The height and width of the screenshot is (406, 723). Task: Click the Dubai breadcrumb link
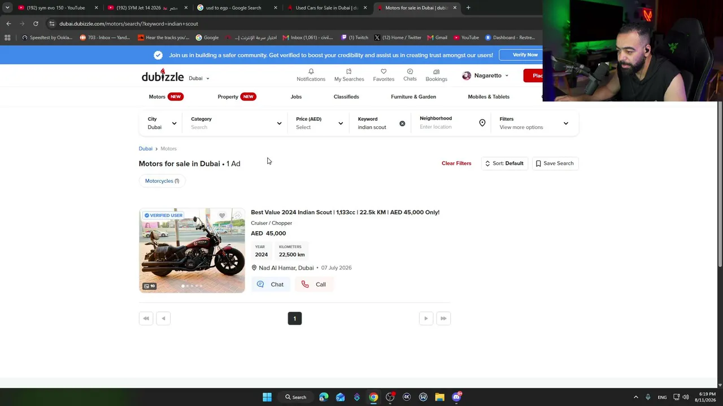coord(146,149)
